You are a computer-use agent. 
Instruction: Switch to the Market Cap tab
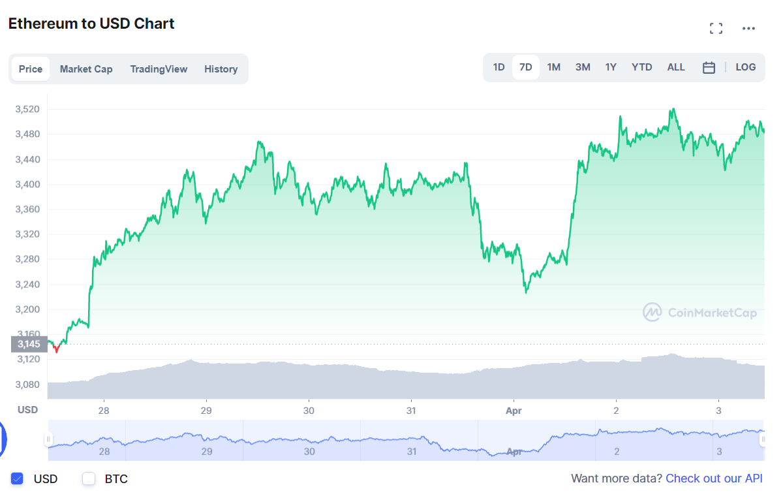pos(86,69)
